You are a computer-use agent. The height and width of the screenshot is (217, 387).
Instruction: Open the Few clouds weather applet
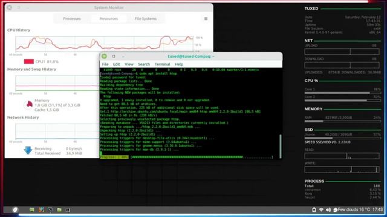coord(352,210)
